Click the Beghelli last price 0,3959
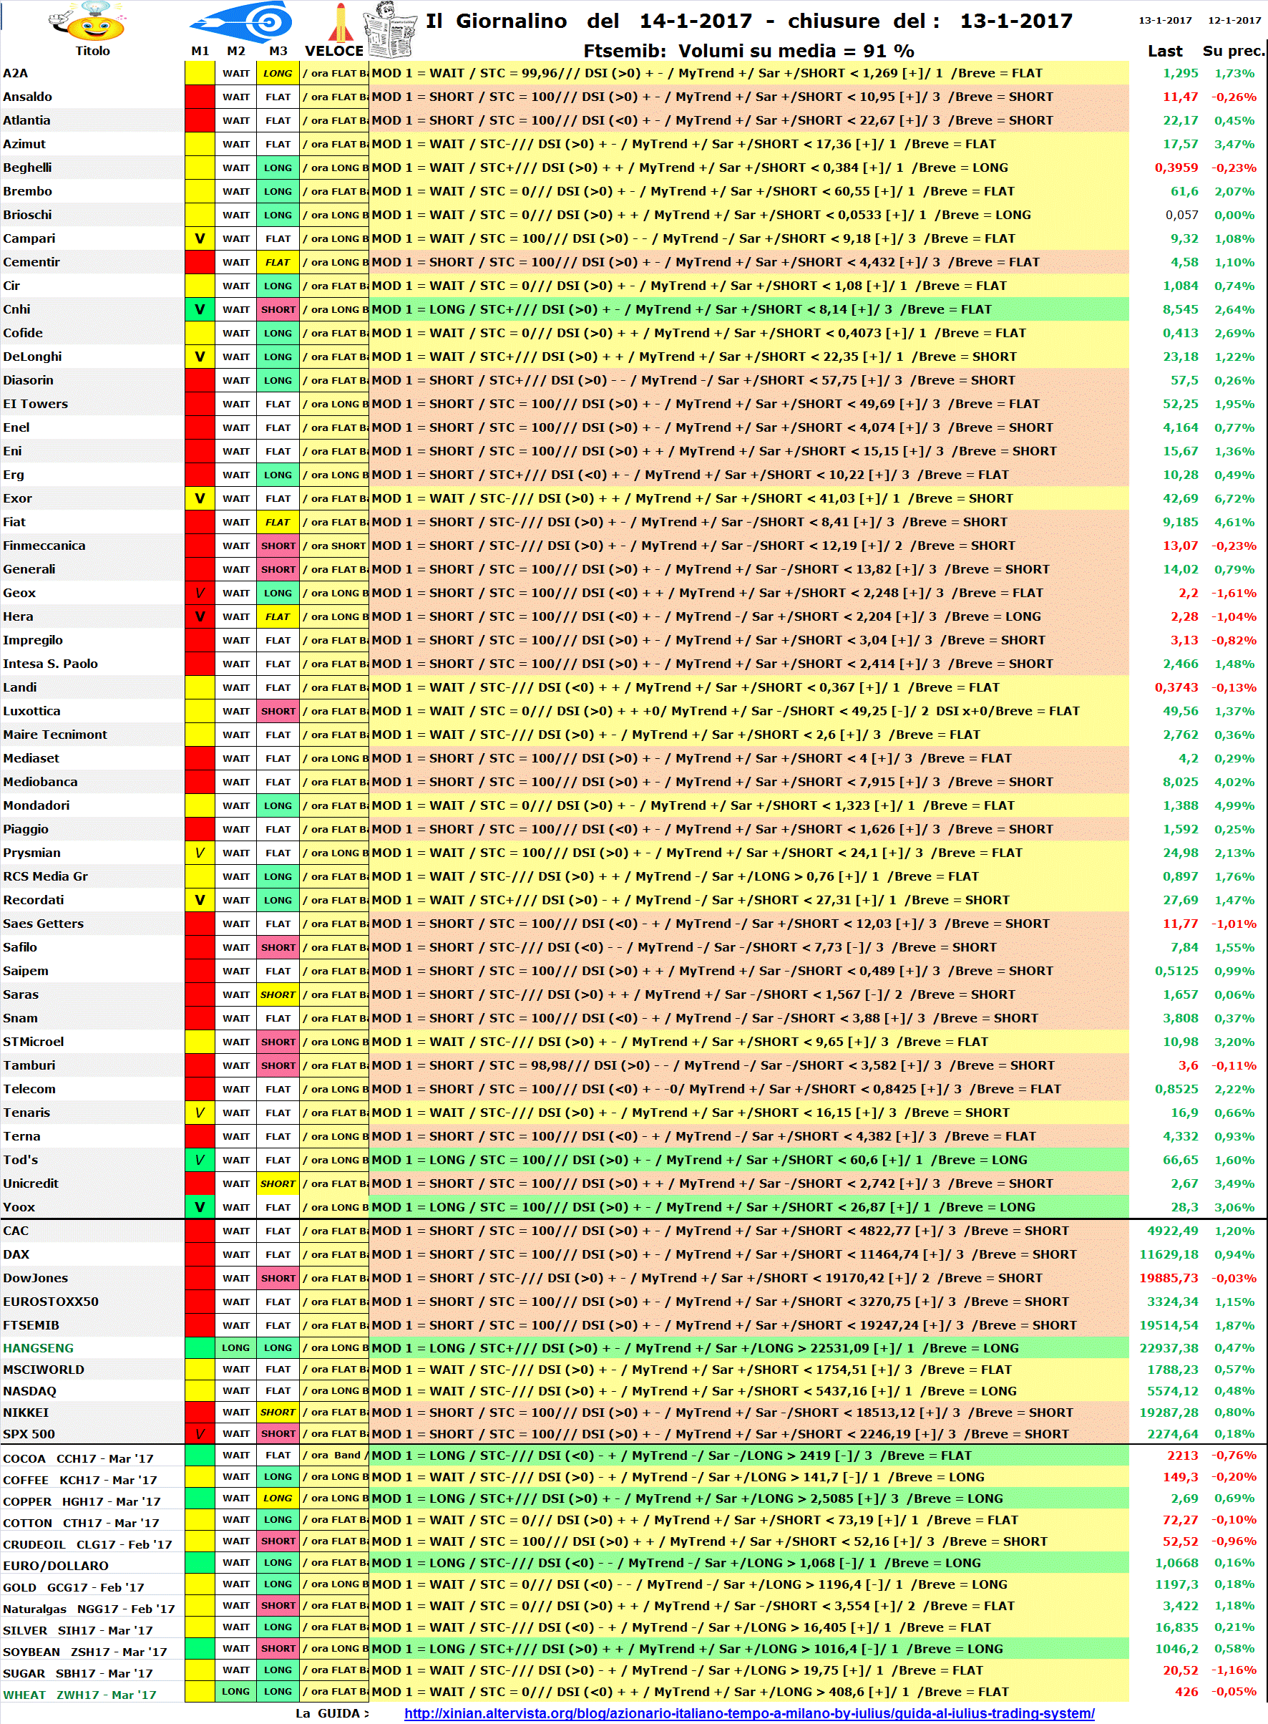The height and width of the screenshot is (1724, 1268). coord(1176,168)
